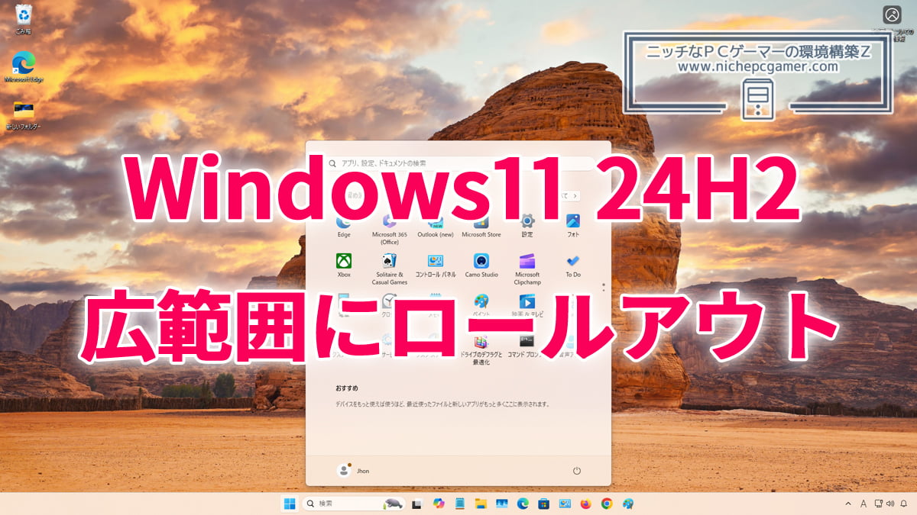Click the IME 'A' input indicator
Image resolution: width=917 pixels, height=515 pixels.
point(864,504)
